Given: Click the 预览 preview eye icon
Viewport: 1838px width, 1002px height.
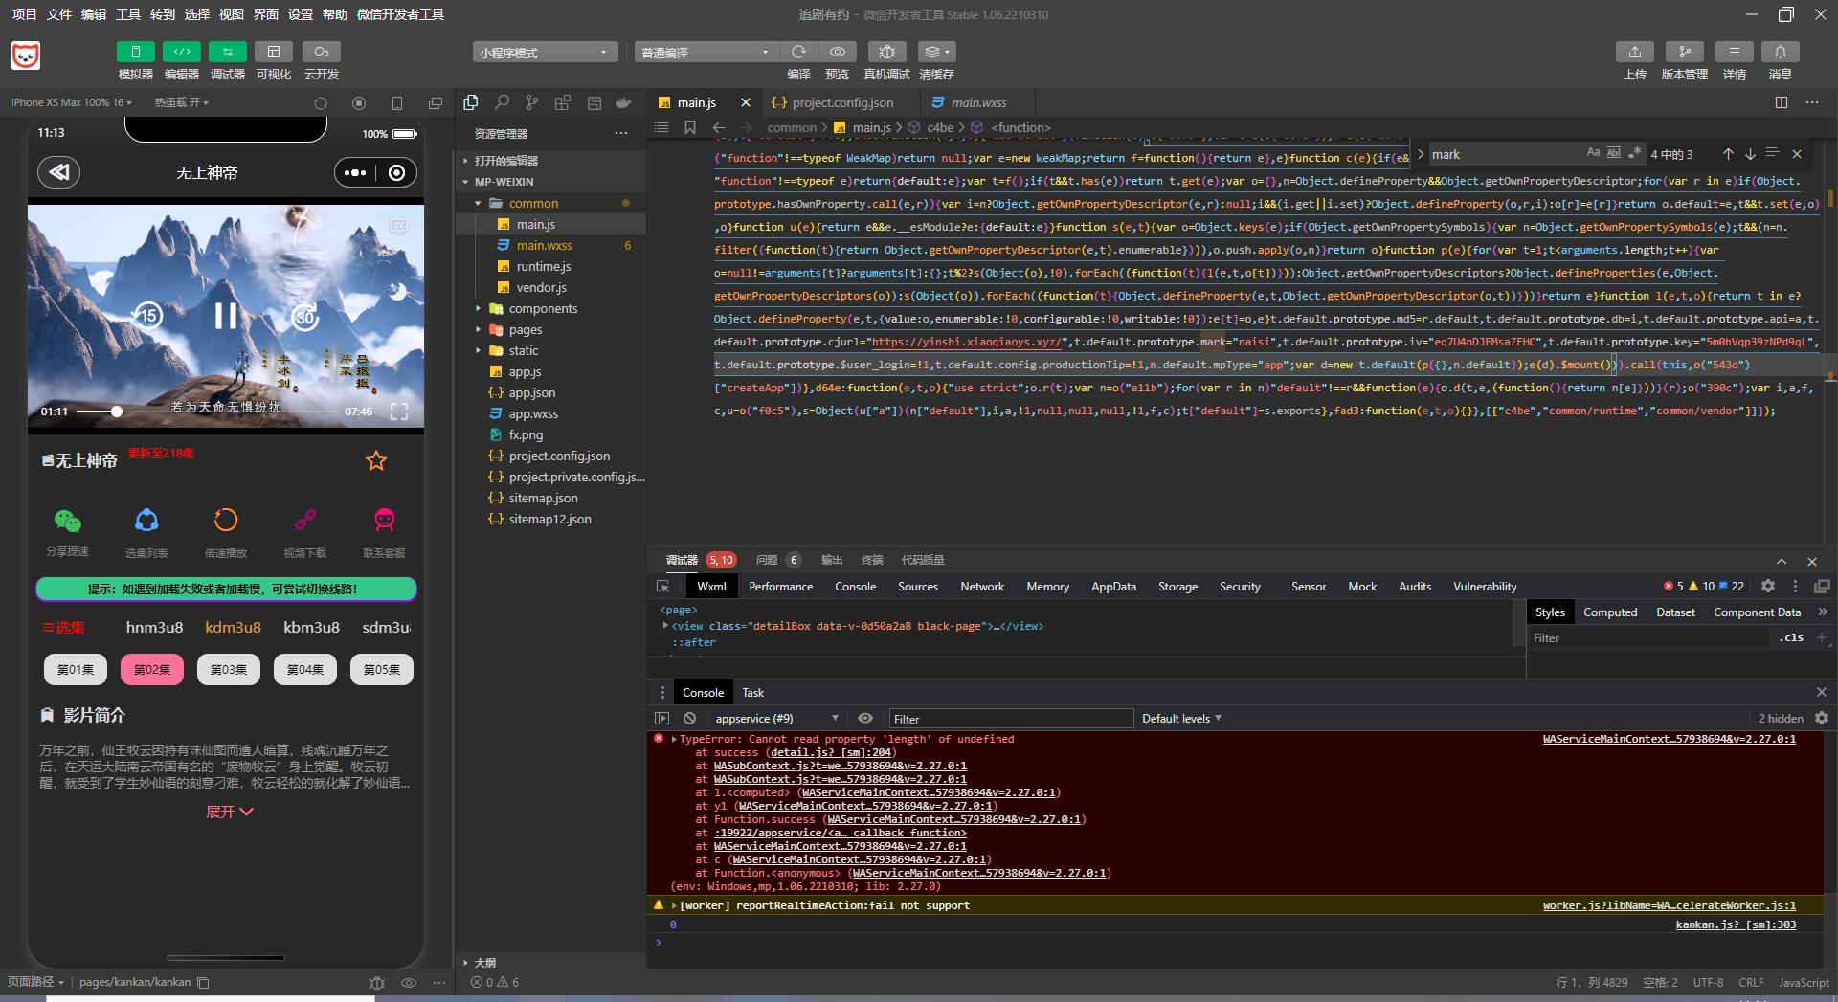Looking at the screenshot, I should [x=838, y=52].
